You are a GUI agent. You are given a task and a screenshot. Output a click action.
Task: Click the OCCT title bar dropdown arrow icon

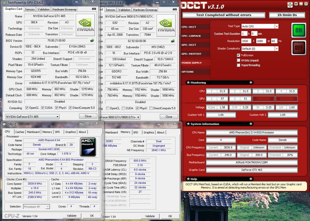[x=296, y=4]
